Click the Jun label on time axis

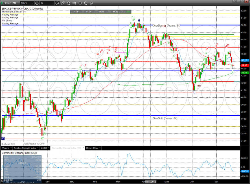click(x=192, y=182)
